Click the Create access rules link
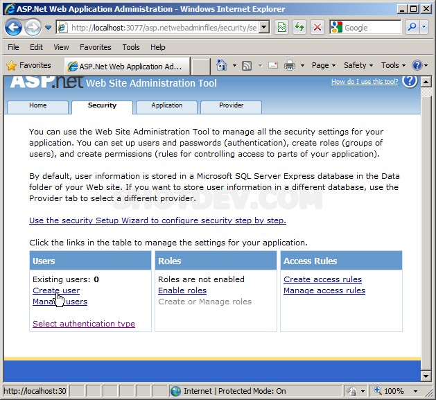Image resolution: width=436 pixels, height=400 pixels. click(322, 279)
